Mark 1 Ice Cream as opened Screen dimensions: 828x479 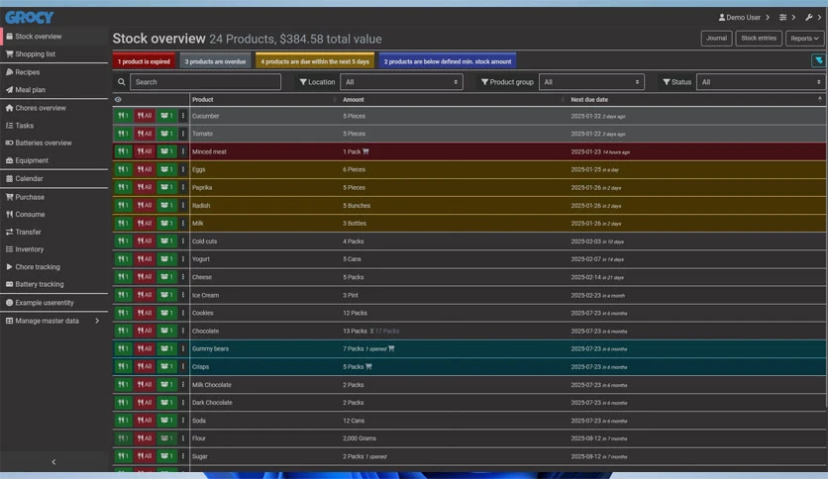[x=166, y=295]
